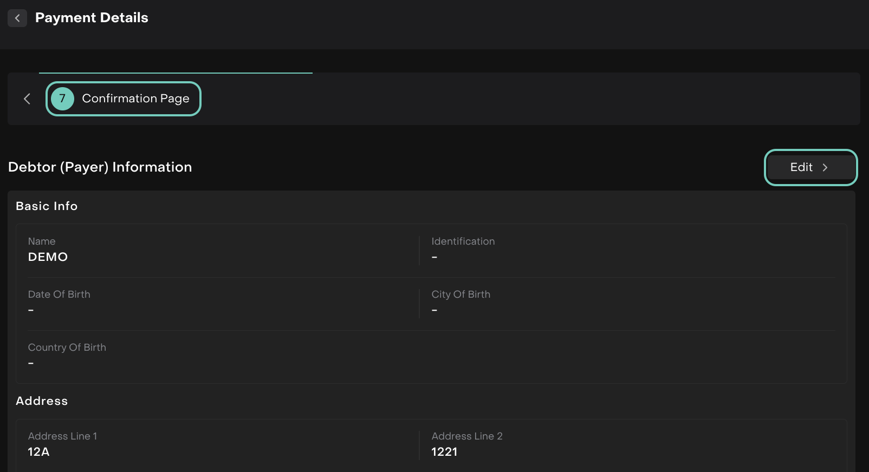Select the 1221 Address Line 2 value
Image resolution: width=869 pixels, height=472 pixels.
(x=444, y=452)
